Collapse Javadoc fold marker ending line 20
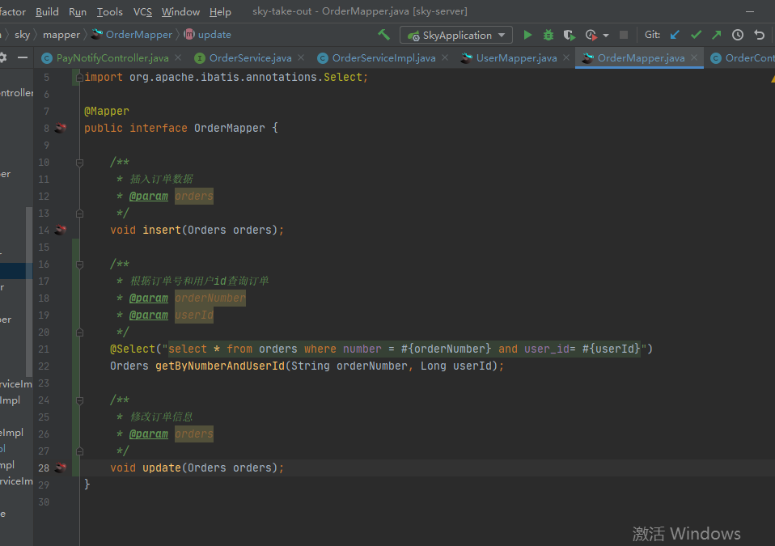 point(79,332)
